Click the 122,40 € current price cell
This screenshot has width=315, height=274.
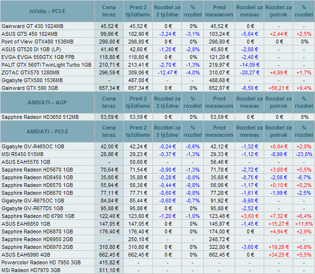point(109,216)
